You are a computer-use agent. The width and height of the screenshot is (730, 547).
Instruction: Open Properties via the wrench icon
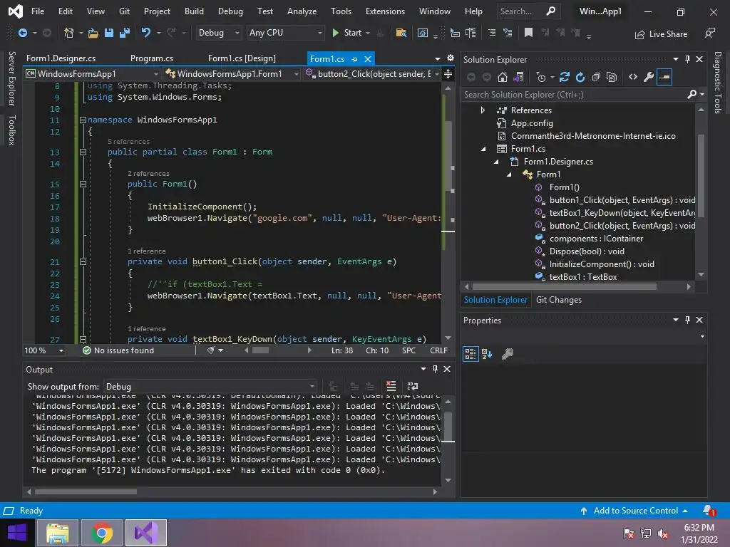pos(649,77)
